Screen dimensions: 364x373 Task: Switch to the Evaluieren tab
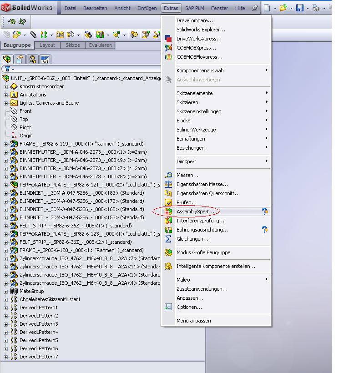click(x=100, y=45)
